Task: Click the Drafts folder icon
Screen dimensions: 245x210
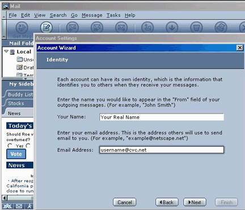Action: click(x=19, y=67)
